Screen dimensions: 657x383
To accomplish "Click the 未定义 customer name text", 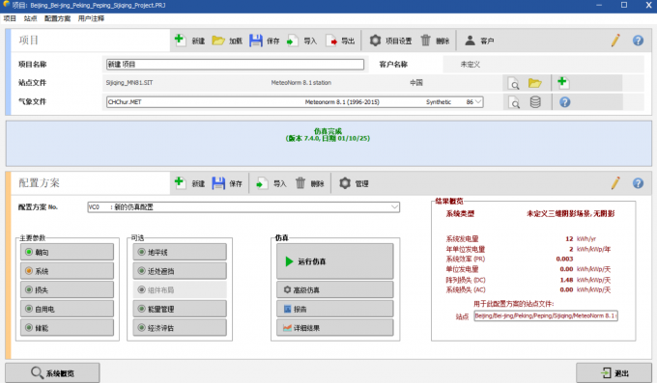I will pos(471,65).
